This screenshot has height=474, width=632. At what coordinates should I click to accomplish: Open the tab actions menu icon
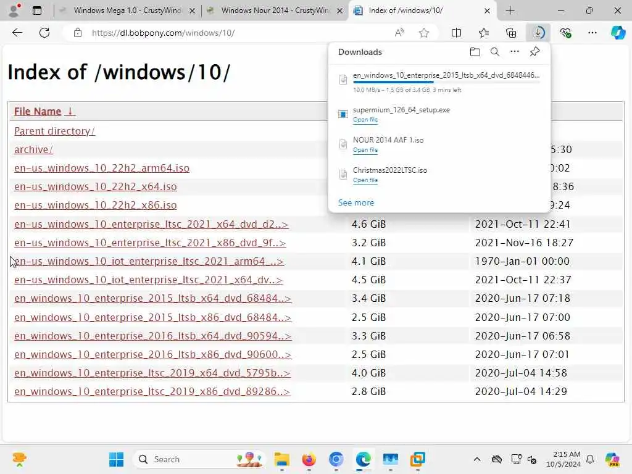[x=37, y=10]
